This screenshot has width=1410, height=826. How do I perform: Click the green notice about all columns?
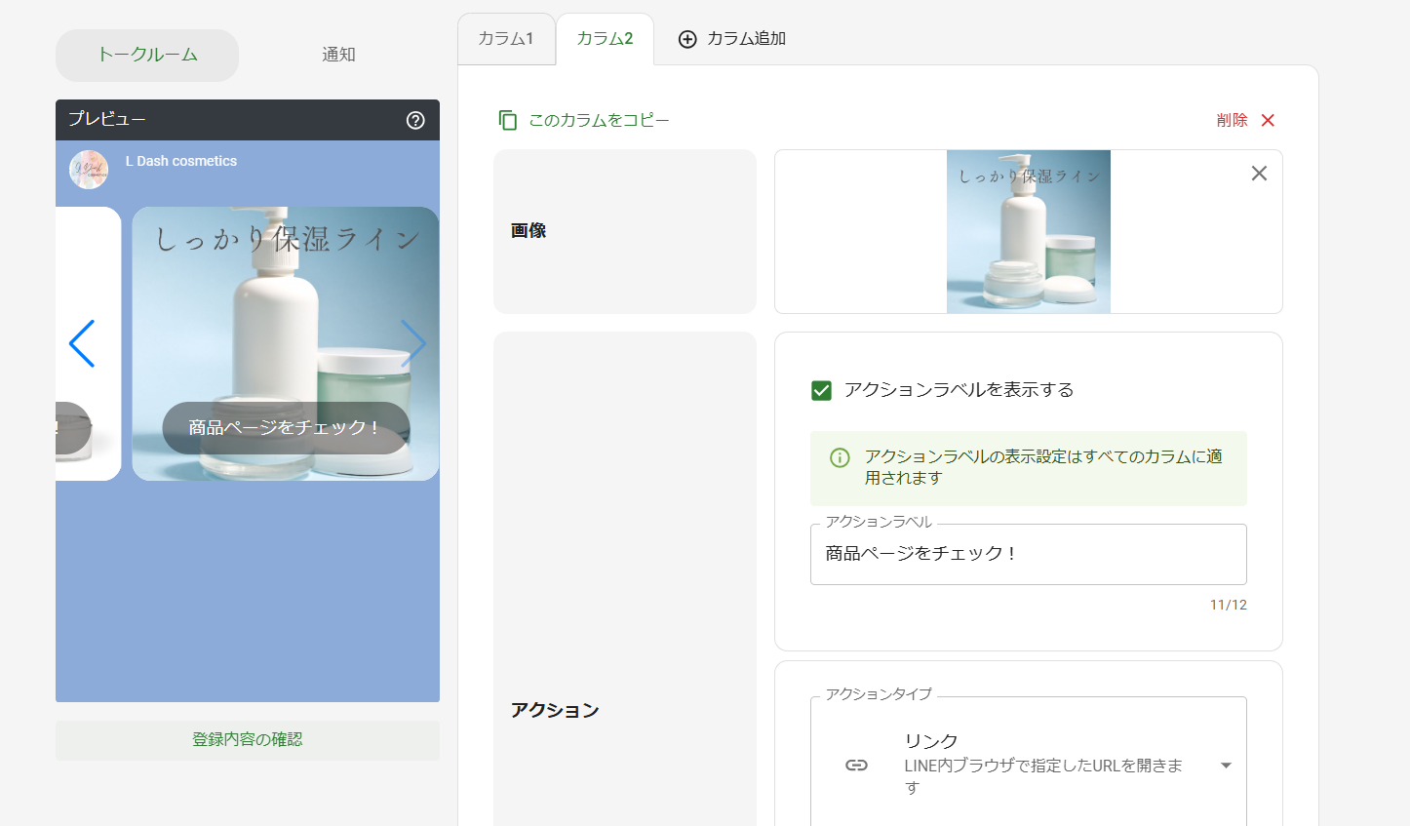pos(1028,468)
